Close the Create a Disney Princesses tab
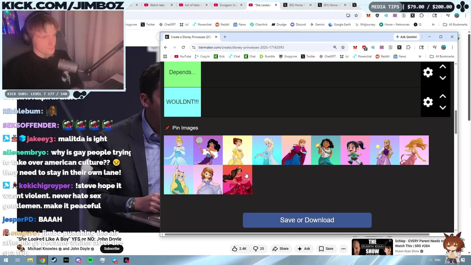 tap(216, 37)
